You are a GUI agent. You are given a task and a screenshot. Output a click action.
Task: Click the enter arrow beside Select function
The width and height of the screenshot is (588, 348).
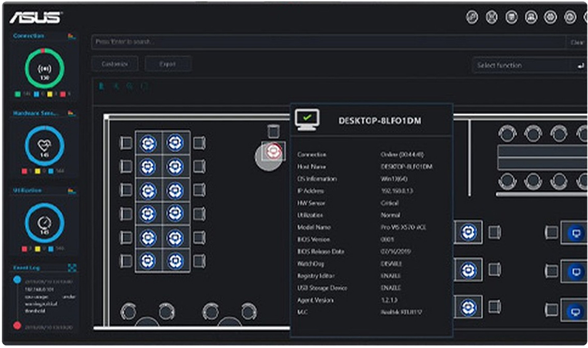[580, 66]
